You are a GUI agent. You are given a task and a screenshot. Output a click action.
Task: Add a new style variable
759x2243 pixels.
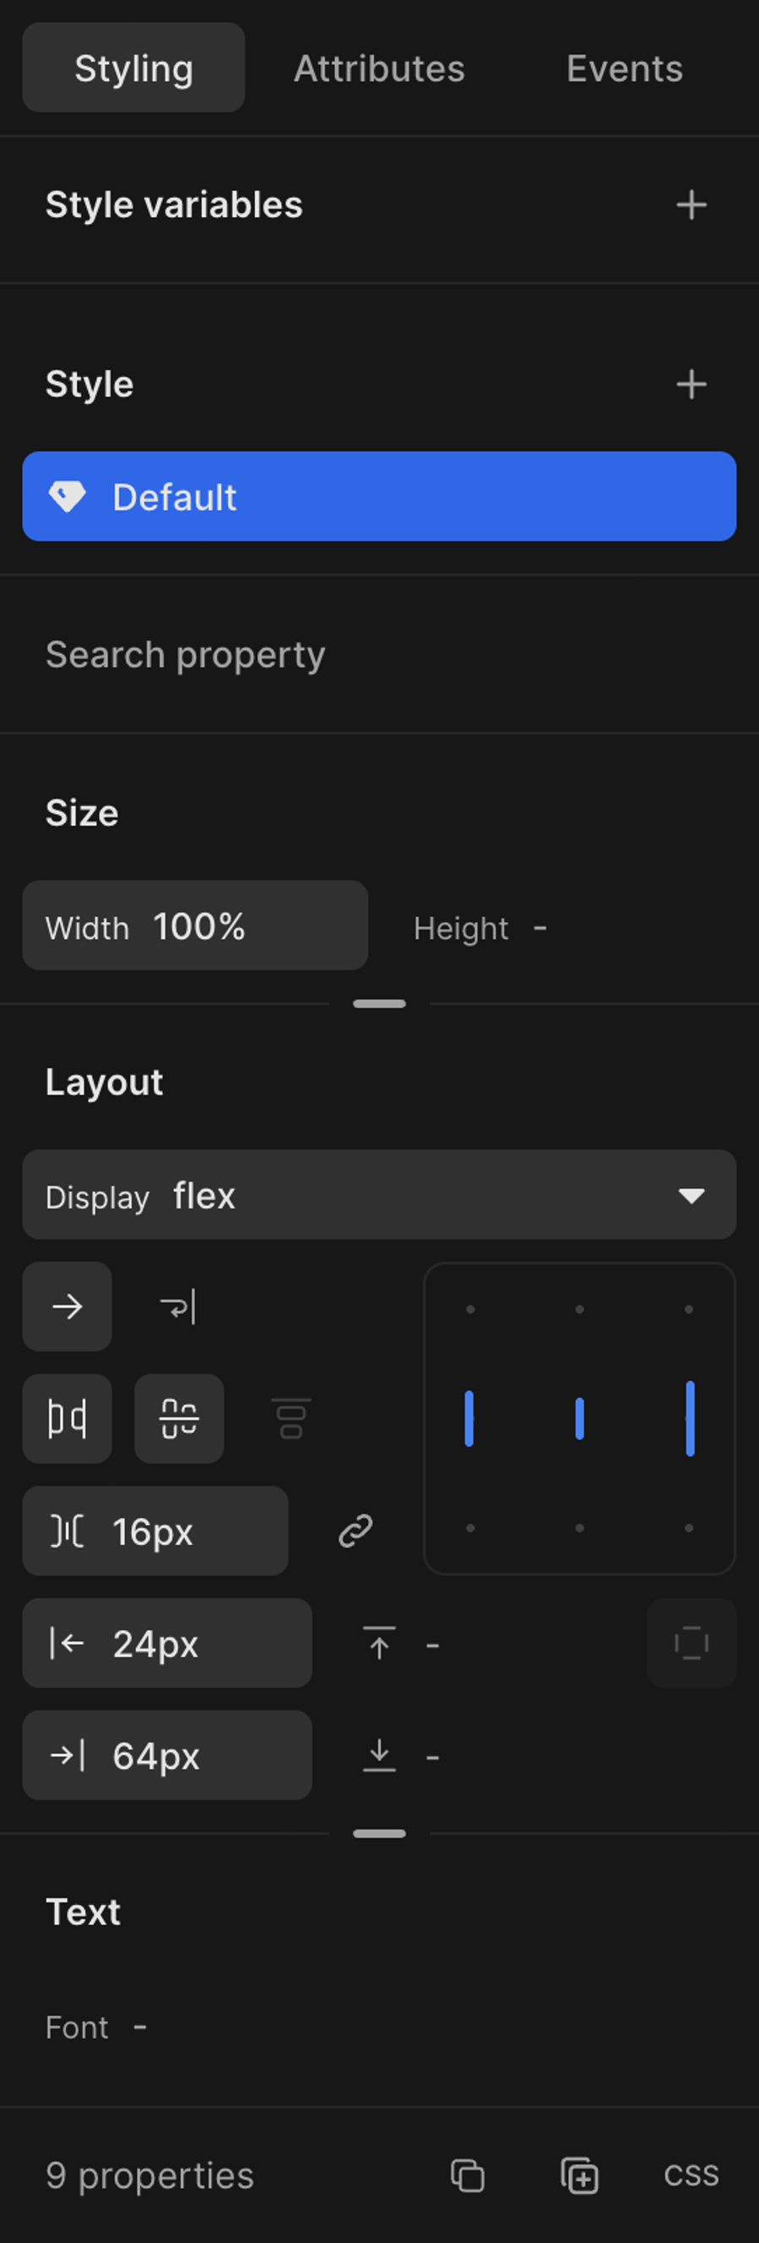pos(691,205)
